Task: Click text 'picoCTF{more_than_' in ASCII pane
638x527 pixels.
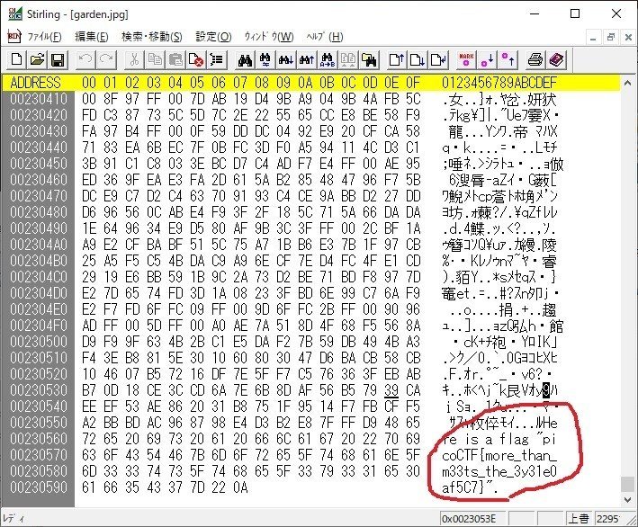Action: (x=499, y=455)
